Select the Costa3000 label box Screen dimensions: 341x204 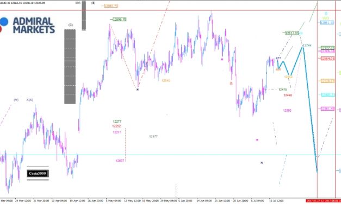[38, 174]
